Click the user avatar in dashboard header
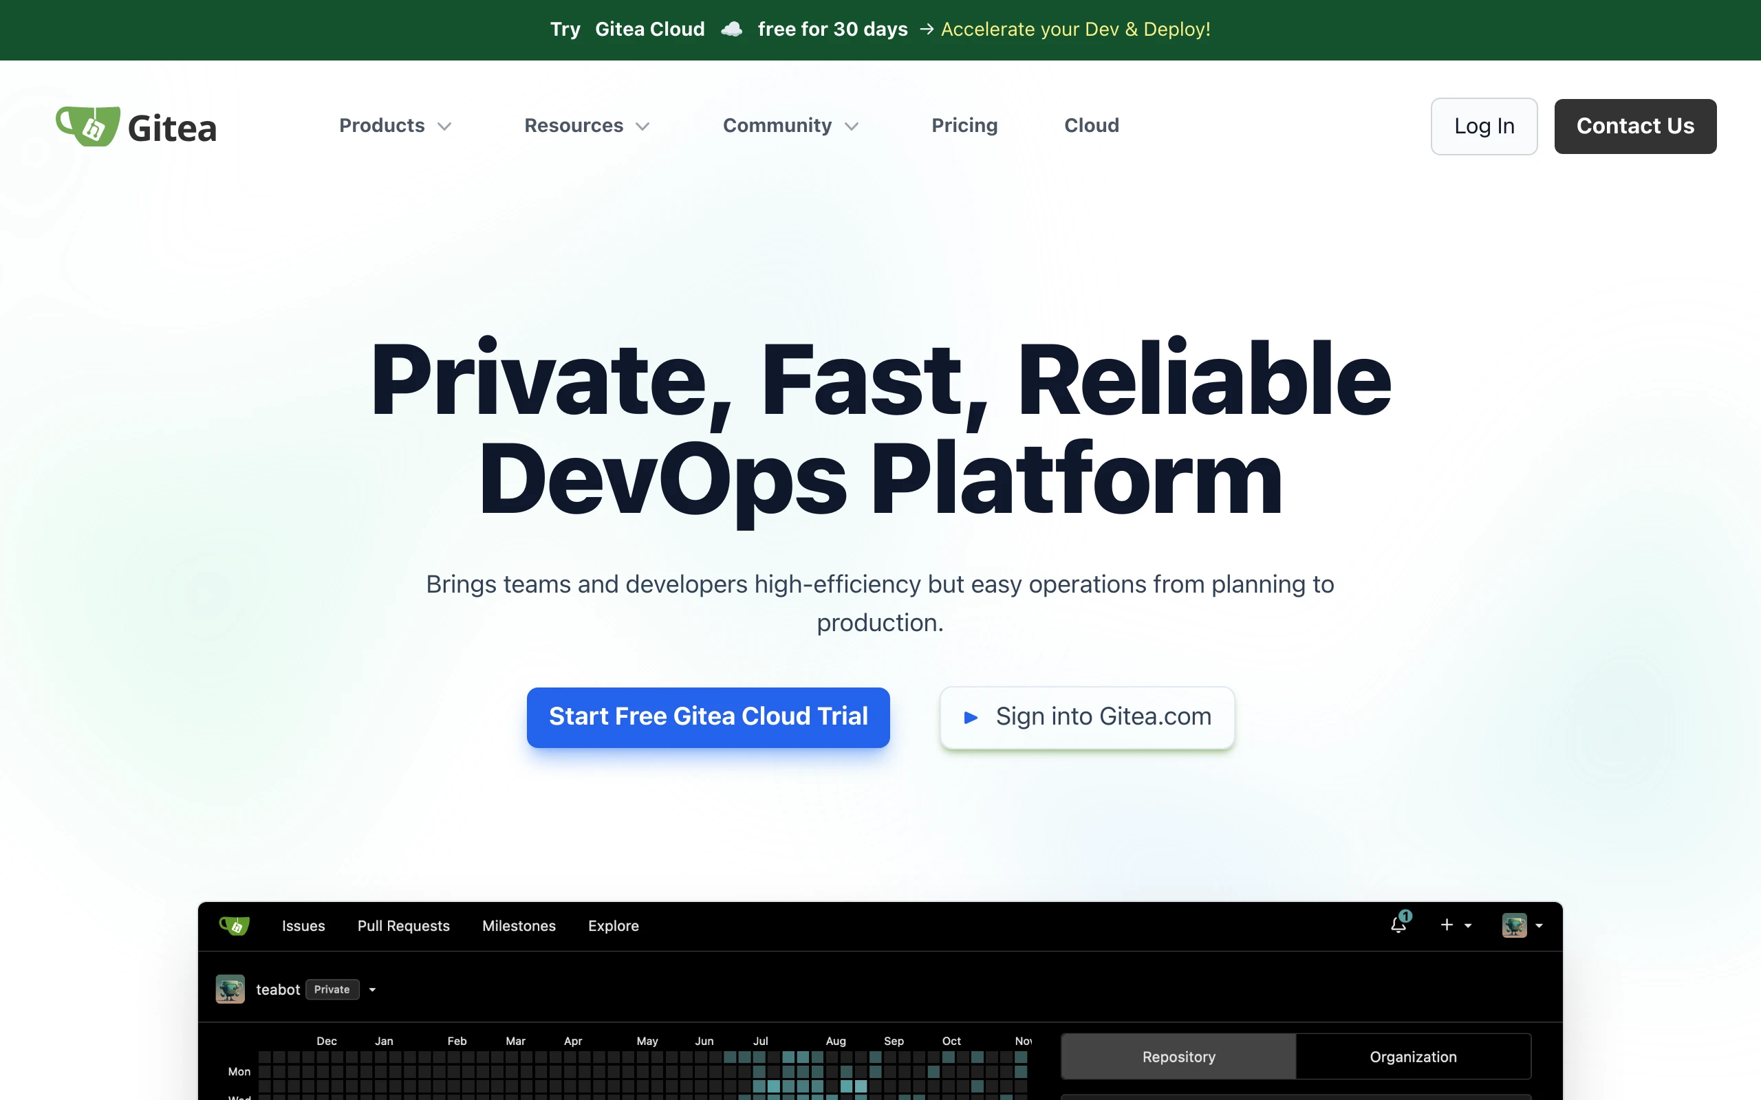Viewport: 1761px width, 1100px height. pyautogui.click(x=1514, y=925)
